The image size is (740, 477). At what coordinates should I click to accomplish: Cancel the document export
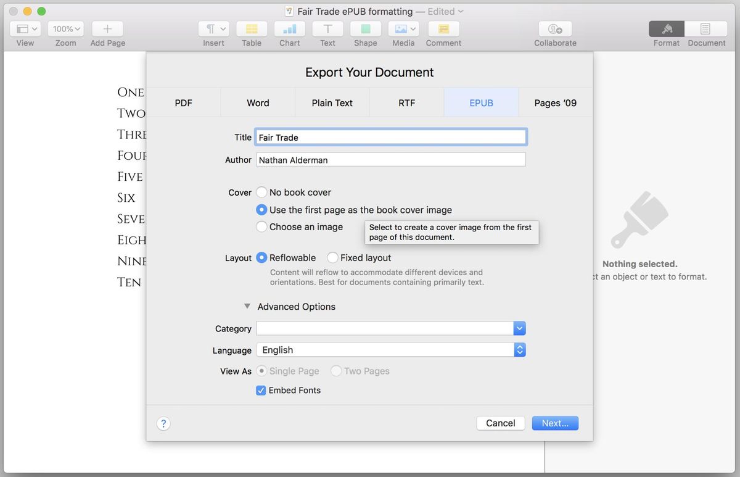click(500, 423)
